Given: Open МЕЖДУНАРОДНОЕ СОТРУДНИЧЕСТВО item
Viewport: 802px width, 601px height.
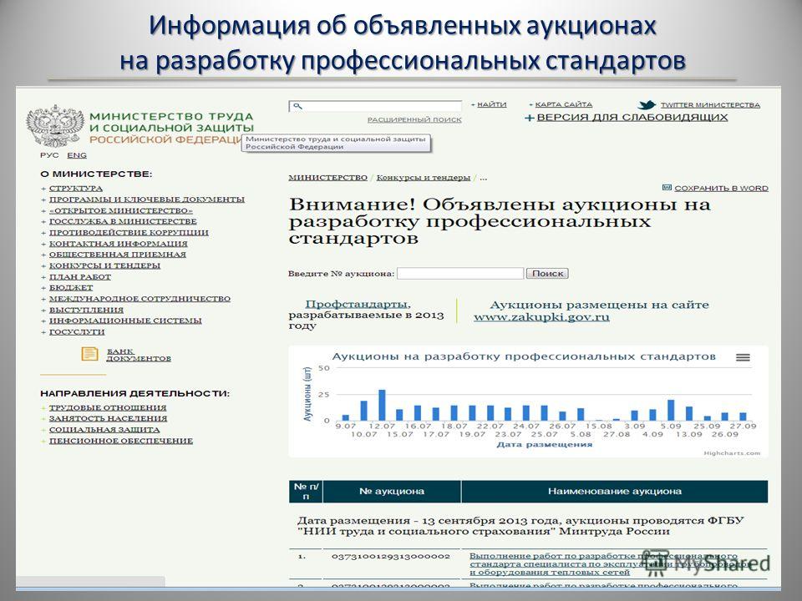Looking at the screenshot, I should [x=140, y=299].
